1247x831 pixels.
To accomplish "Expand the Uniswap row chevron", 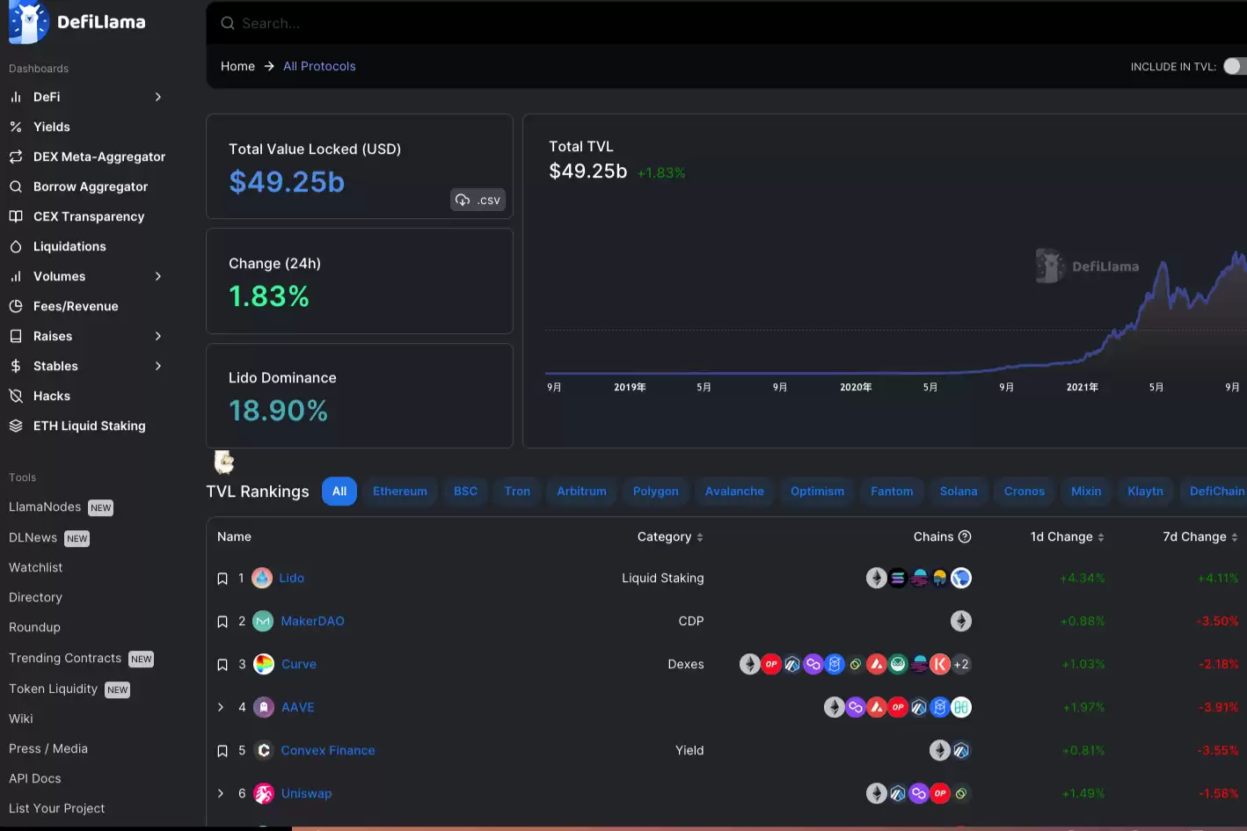I will point(221,793).
